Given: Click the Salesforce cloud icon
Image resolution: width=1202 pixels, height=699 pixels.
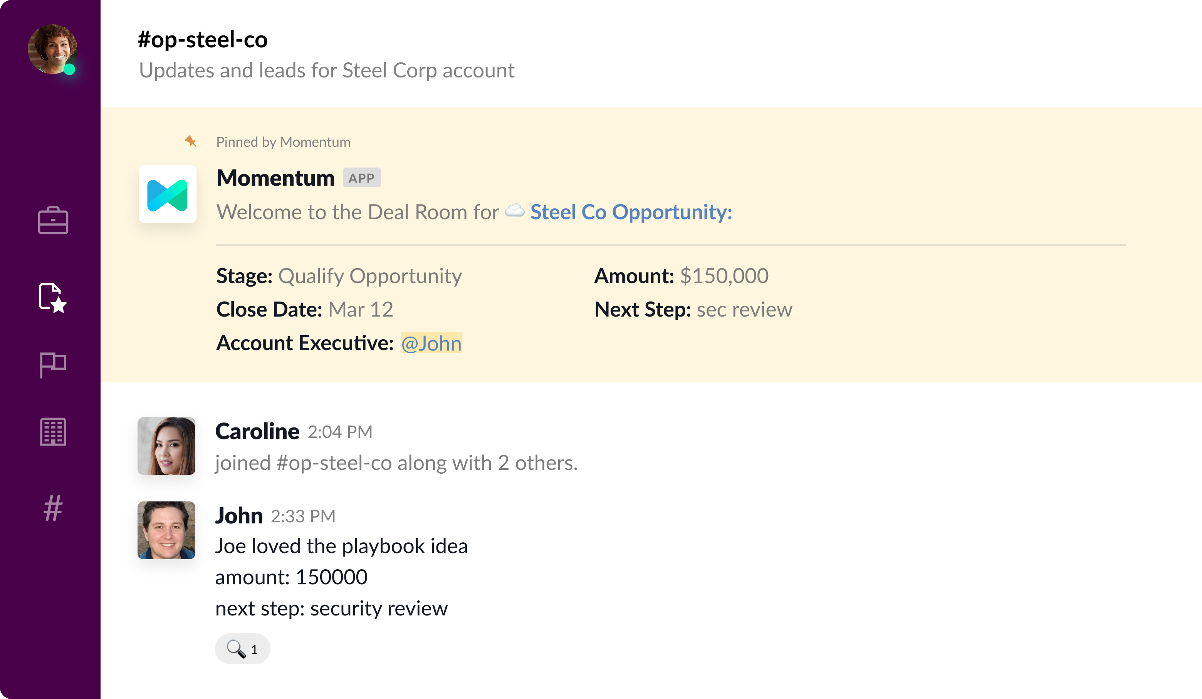Looking at the screenshot, I should coord(515,210).
